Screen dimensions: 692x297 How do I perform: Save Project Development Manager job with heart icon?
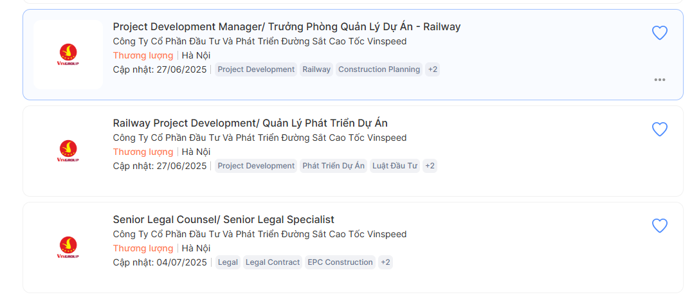(659, 33)
